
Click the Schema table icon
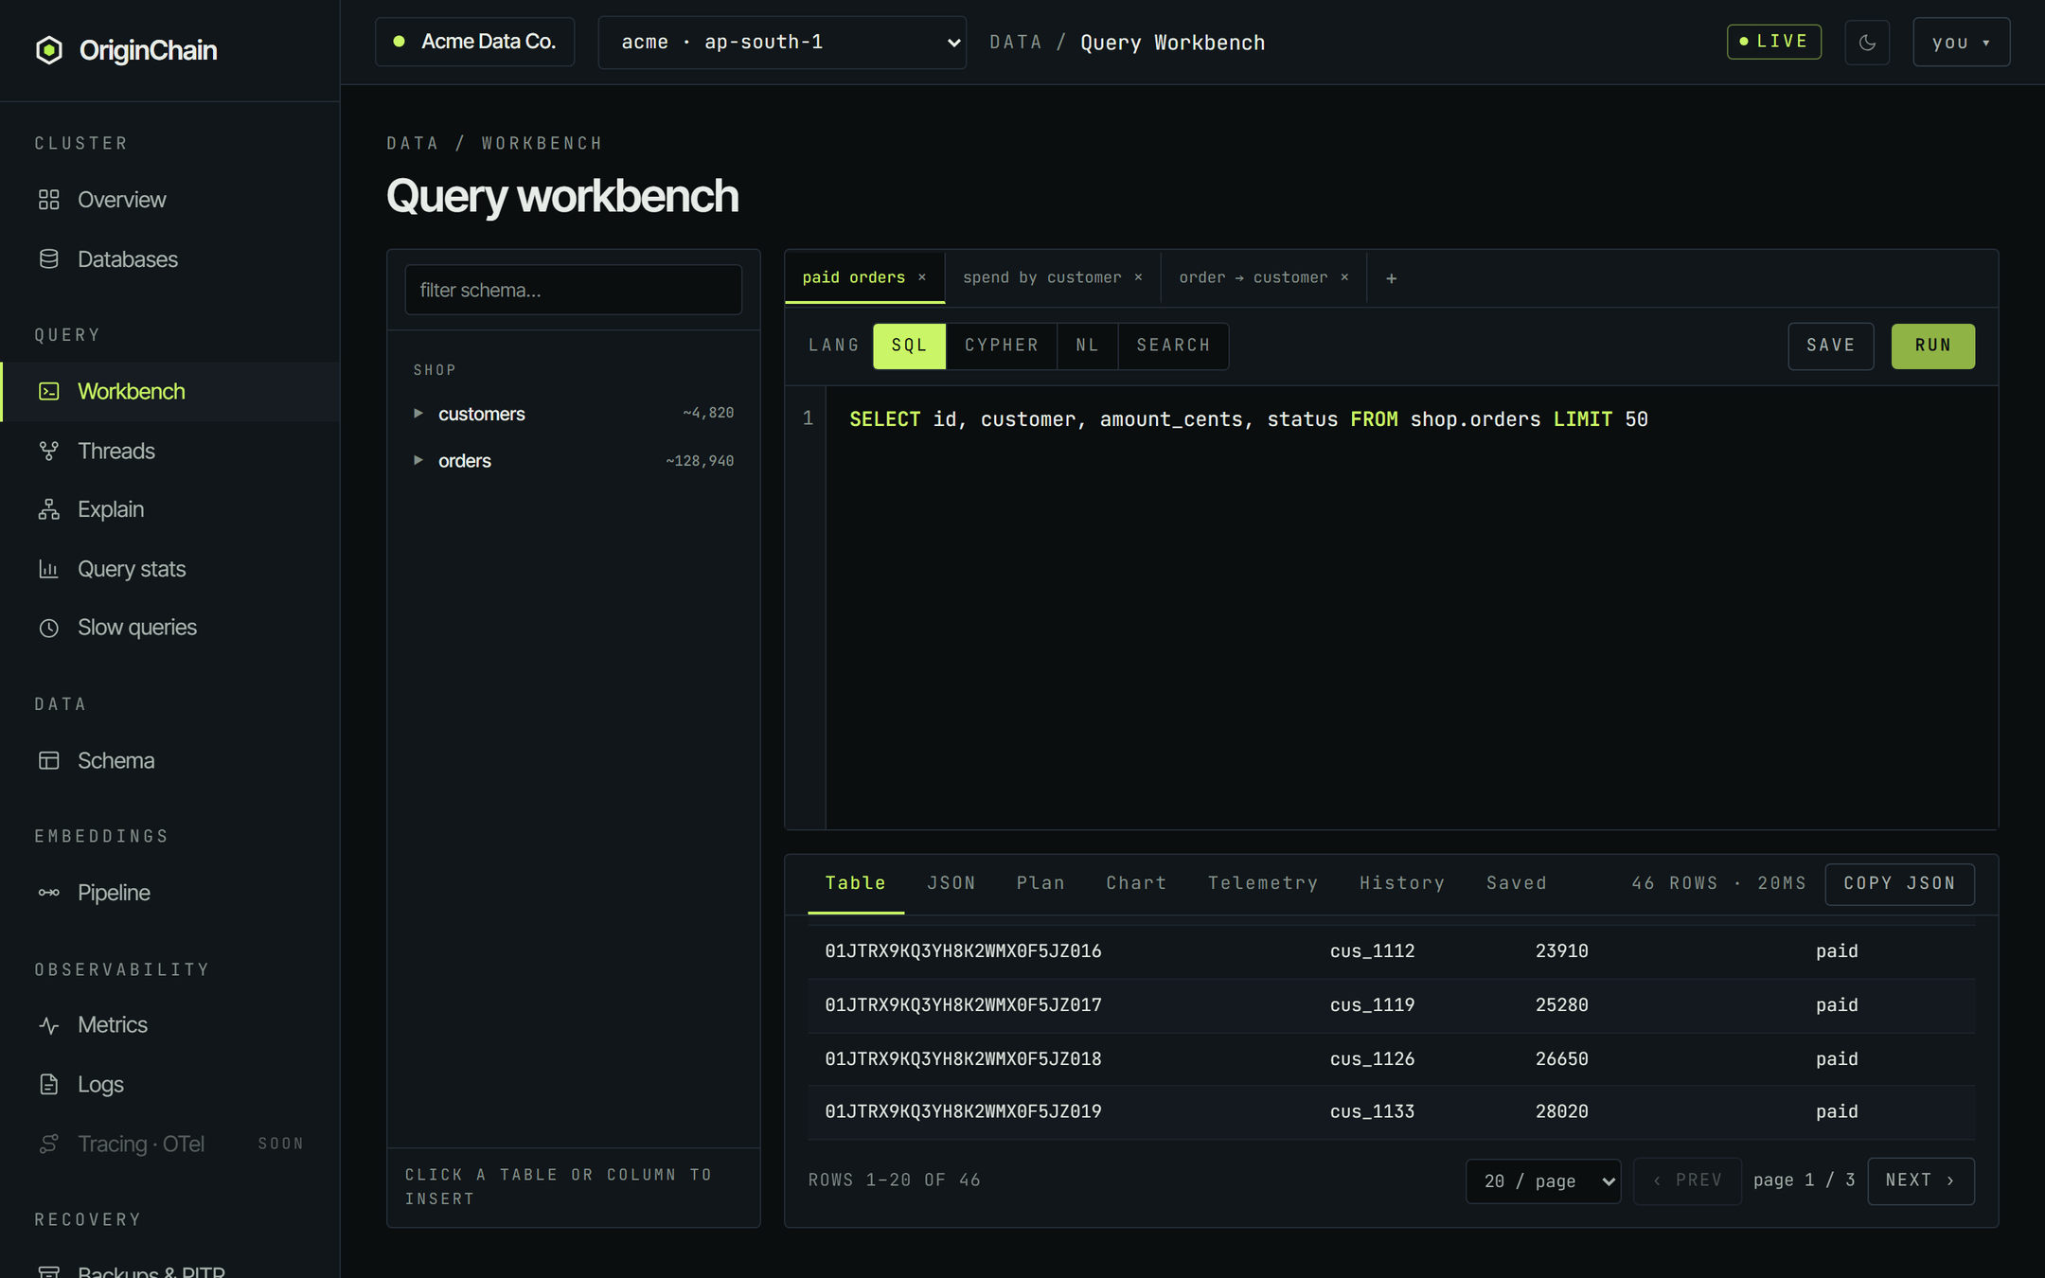coord(49,760)
